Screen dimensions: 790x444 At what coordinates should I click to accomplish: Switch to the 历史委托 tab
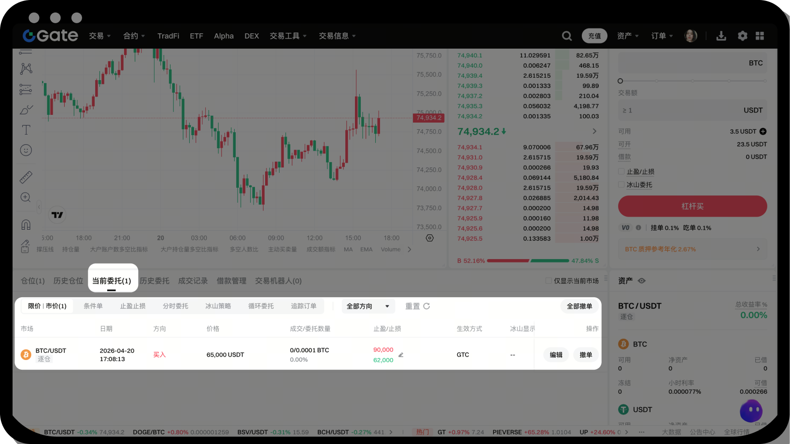click(x=155, y=281)
